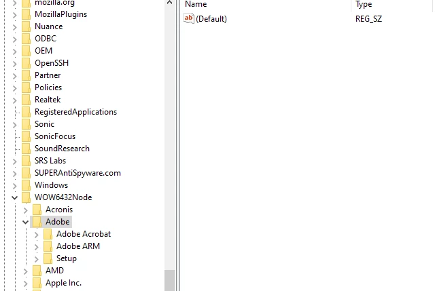This screenshot has width=435, height=291.
Task: Select the MozillaPlugins key label
Action: tap(60, 14)
